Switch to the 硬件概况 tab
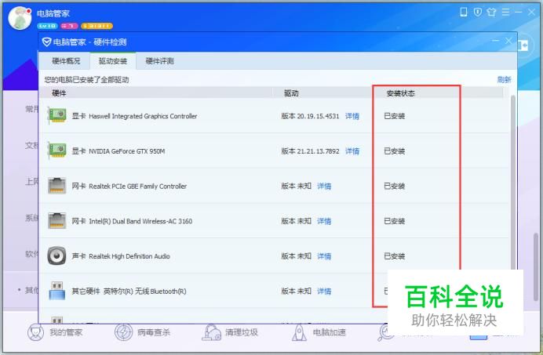The image size is (543, 355). [66, 61]
